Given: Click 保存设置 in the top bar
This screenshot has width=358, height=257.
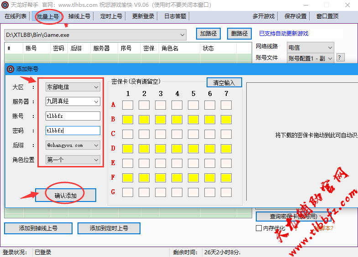Looking at the screenshot, I should coord(296,16).
